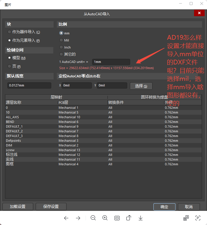Click All condition in BEND row
Viewport: 207px width, 225px height.
[x=110, y=122]
